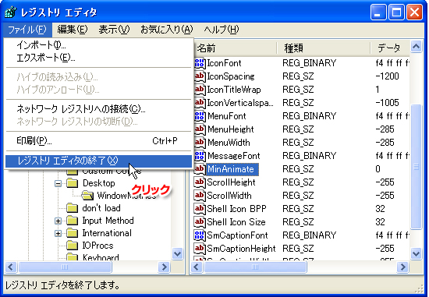Open the 表示(V) menu
Image resolution: width=429 pixels, height=297 pixels.
pos(114,30)
